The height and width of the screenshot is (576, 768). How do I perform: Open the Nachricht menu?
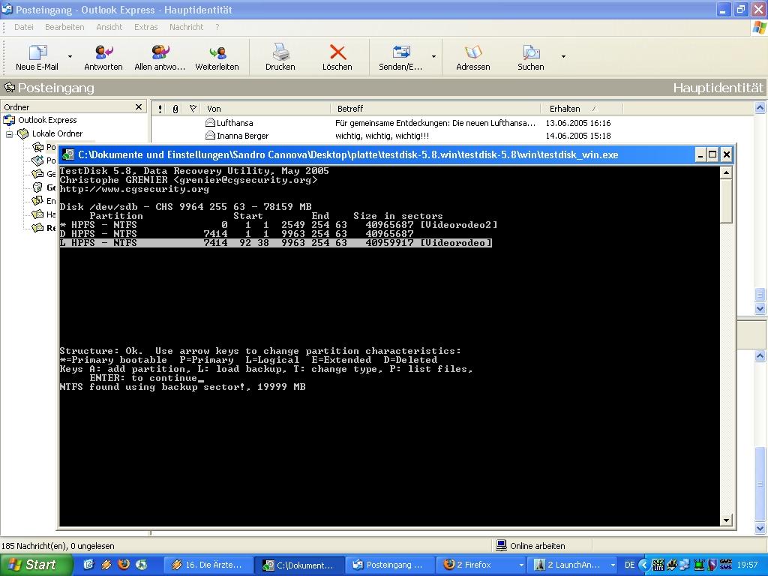coord(186,27)
